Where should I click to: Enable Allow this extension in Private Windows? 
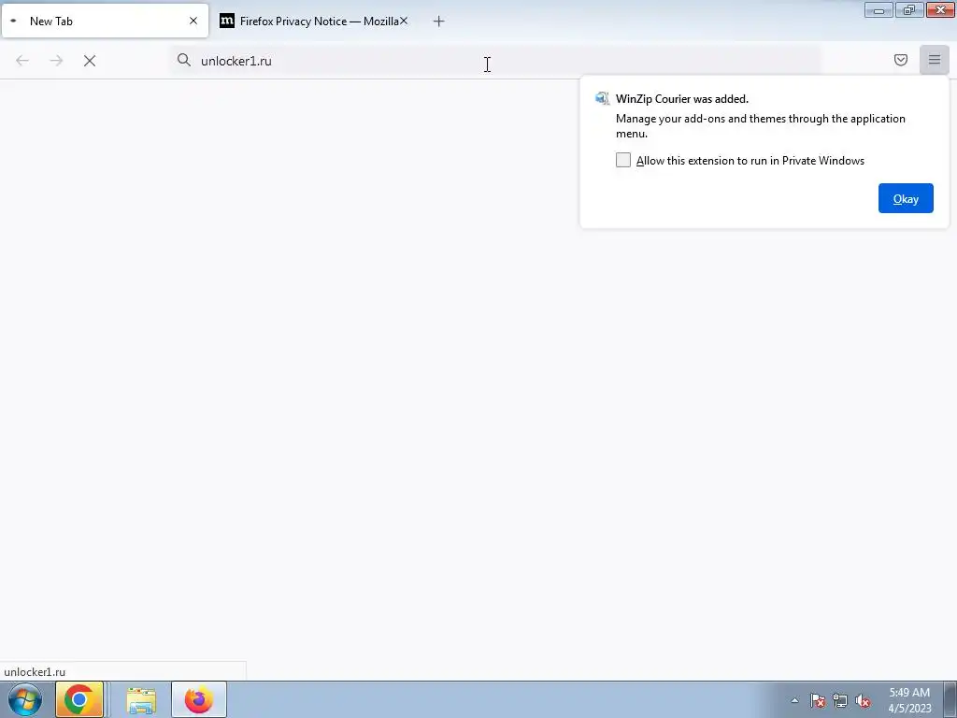point(623,160)
